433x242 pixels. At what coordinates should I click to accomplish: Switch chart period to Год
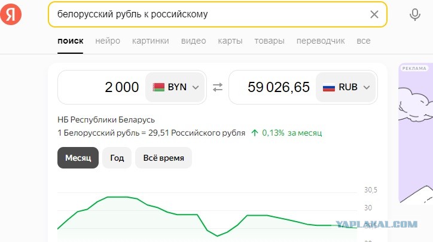coord(117,158)
